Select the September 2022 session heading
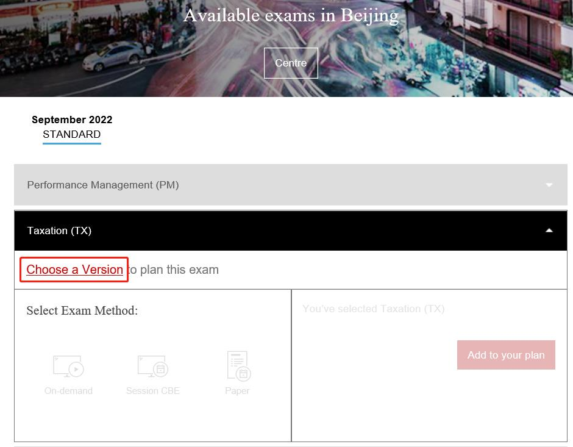The height and width of the screenshot is (447, 573). (72, 120)
